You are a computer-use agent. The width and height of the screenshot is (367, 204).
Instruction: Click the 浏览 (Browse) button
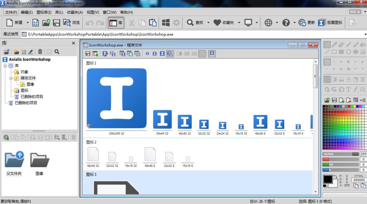click(71, 23)
